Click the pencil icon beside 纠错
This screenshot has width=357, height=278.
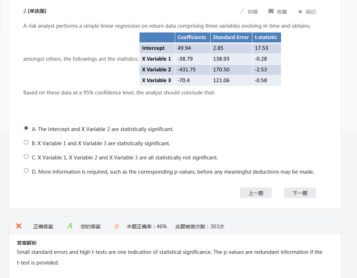[x=242, y=11]
